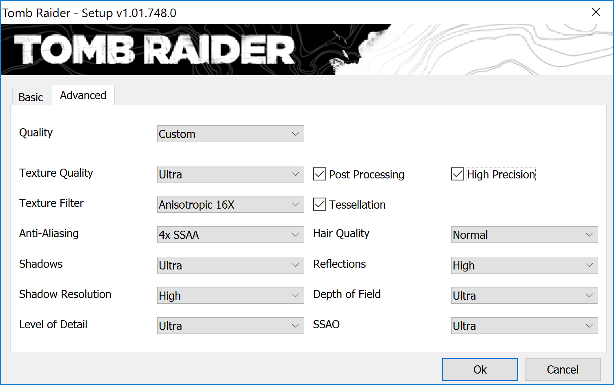Expand the Reflections dropdown
Image resolution: width=614 pixels, height=385 pixels.
coord(524,265)
